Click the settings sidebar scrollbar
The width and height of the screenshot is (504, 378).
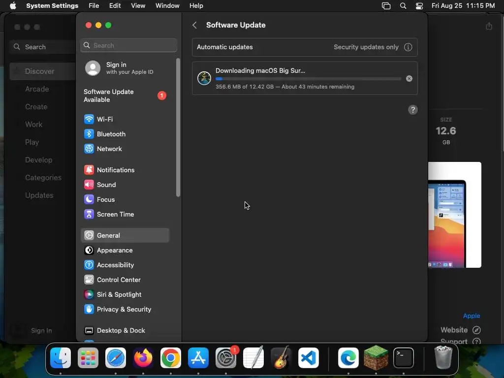click(x=178, y=127)
